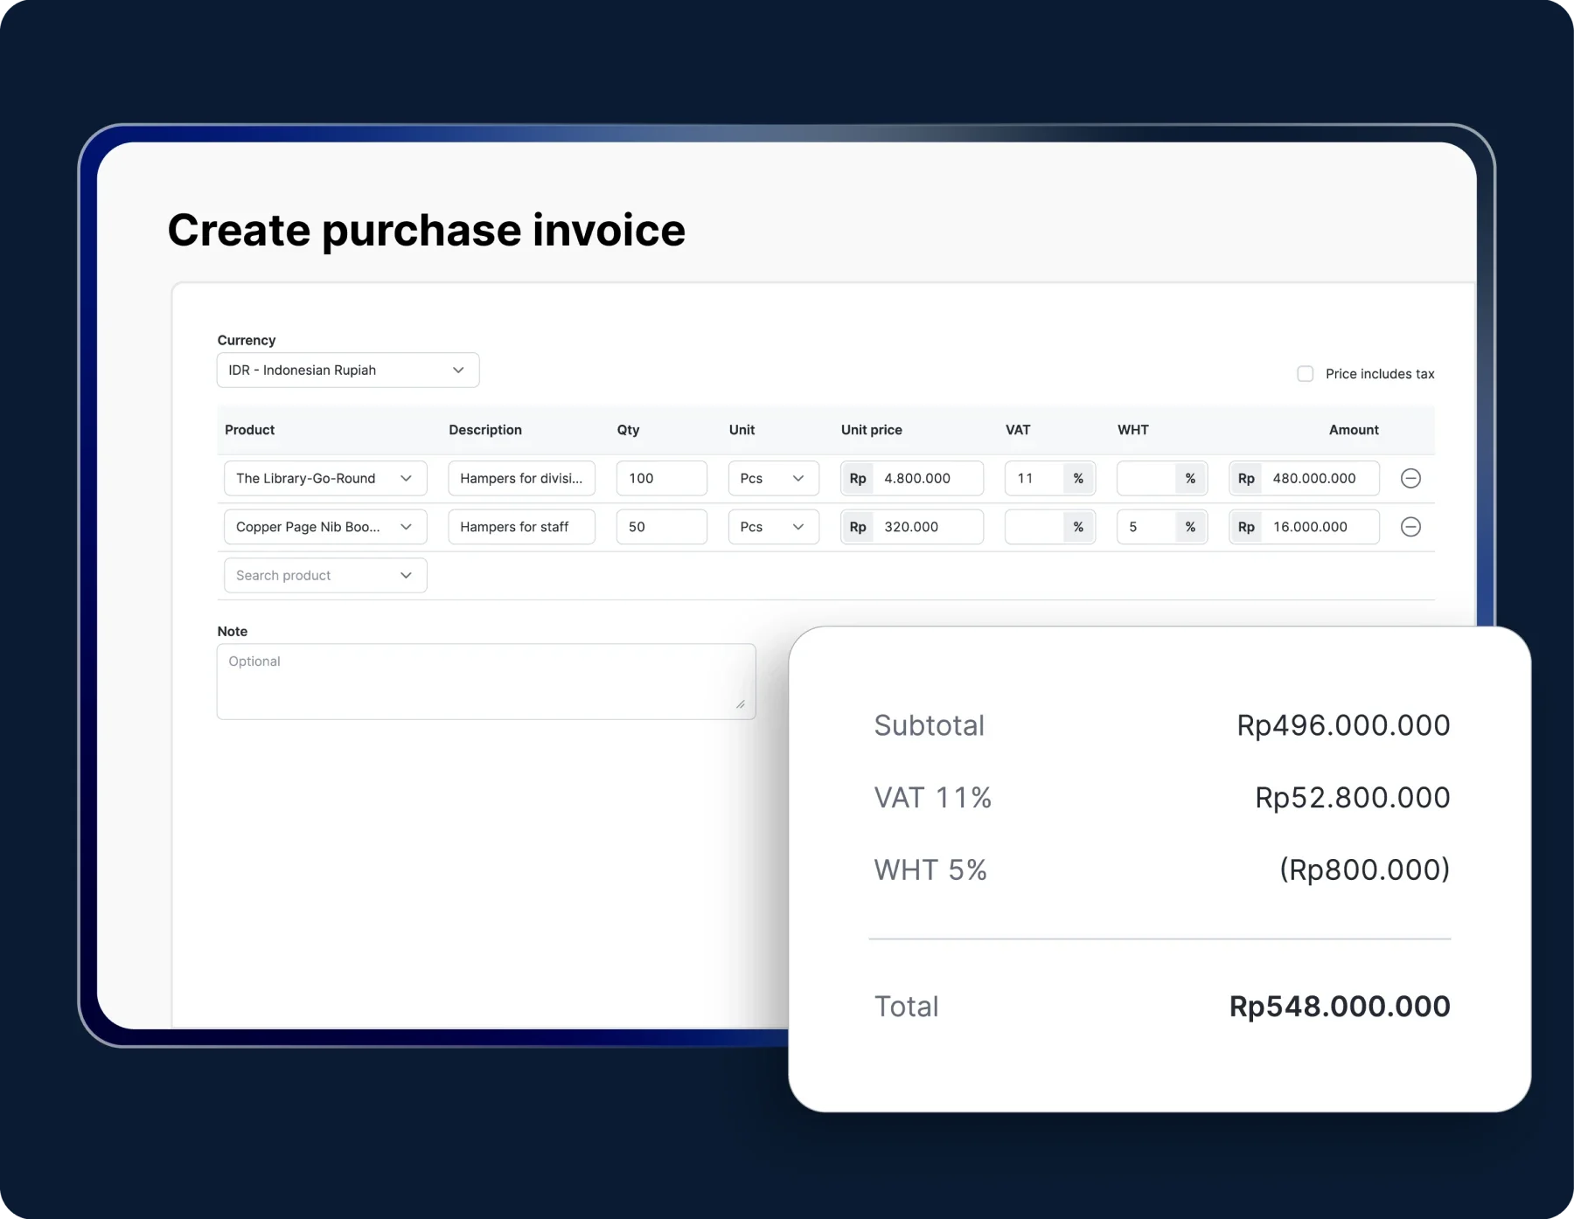1574x1219 pixels.
Task: Open the Currency dropdown
Action: click(347, 371)
